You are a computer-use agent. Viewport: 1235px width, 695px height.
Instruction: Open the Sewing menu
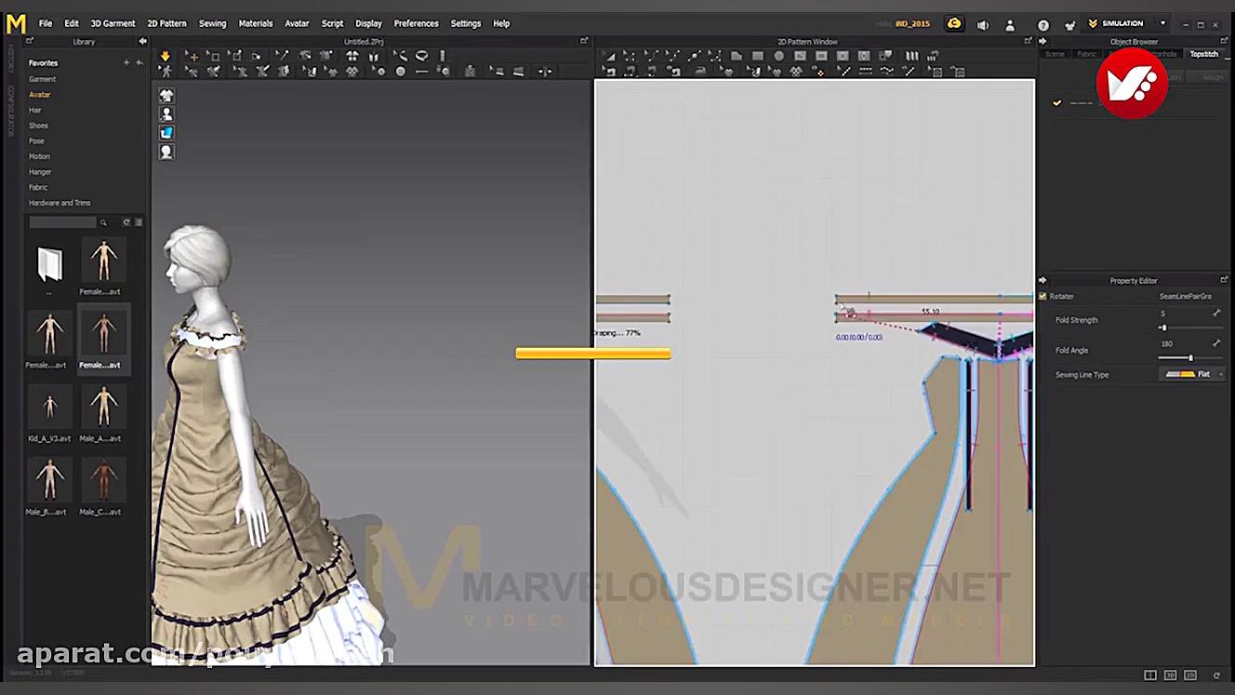click(212, 23)
